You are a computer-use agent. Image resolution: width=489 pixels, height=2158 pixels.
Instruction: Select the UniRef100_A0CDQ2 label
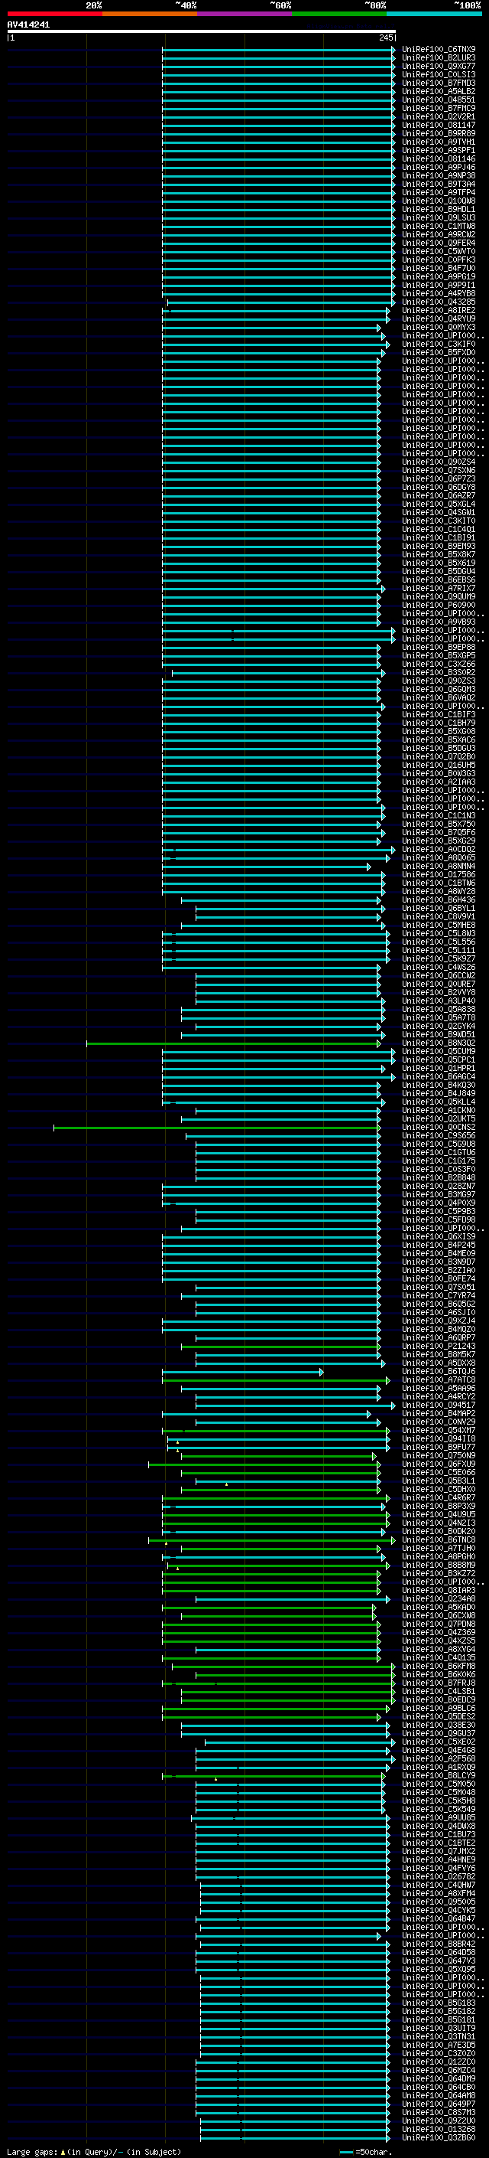tap(439, 850)
